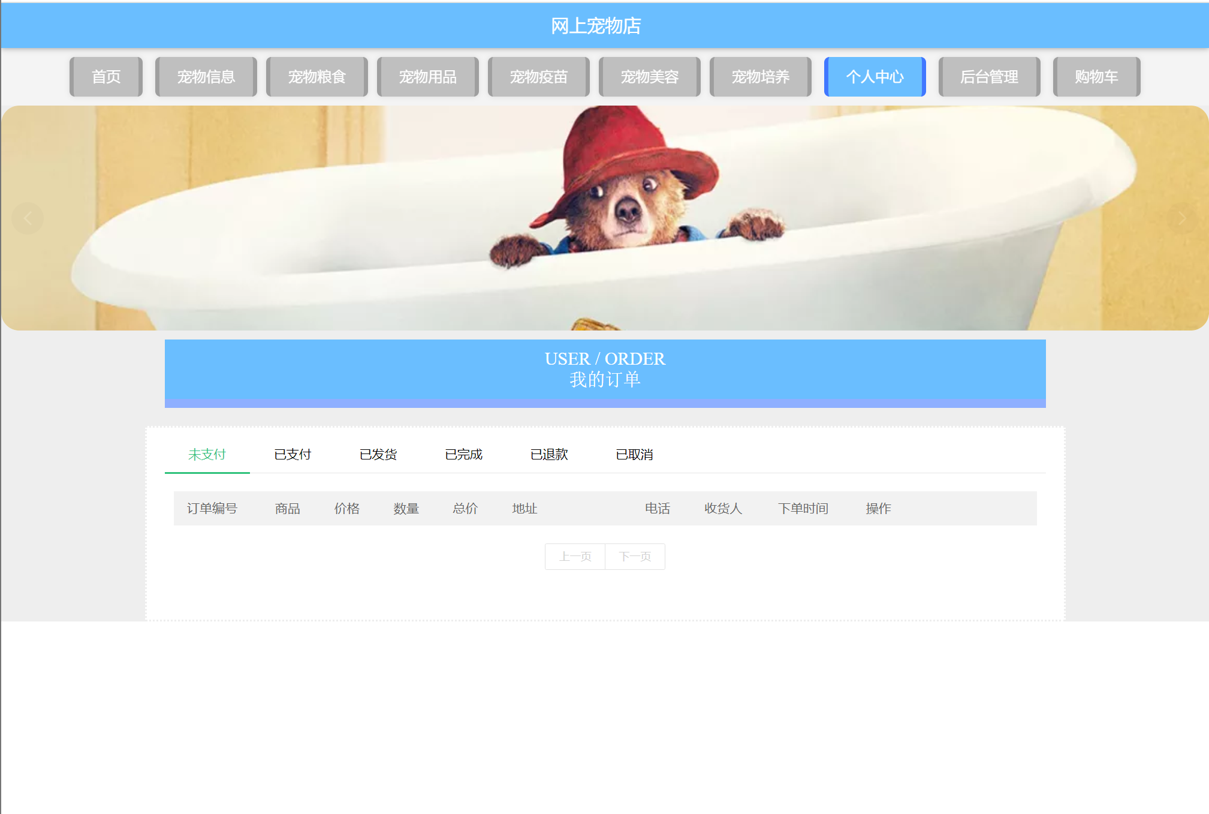This screenshot has height=814, width=1209.
Task: Click the 个人中心 button
Action: [x=875, y=77]
